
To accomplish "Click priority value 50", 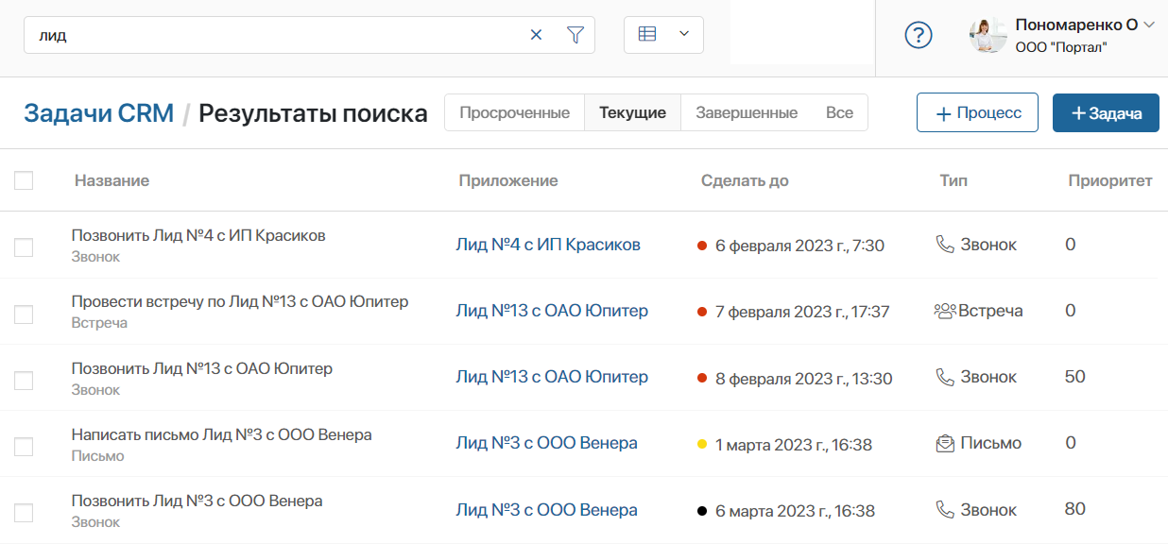I will (x=1074, y=377).
